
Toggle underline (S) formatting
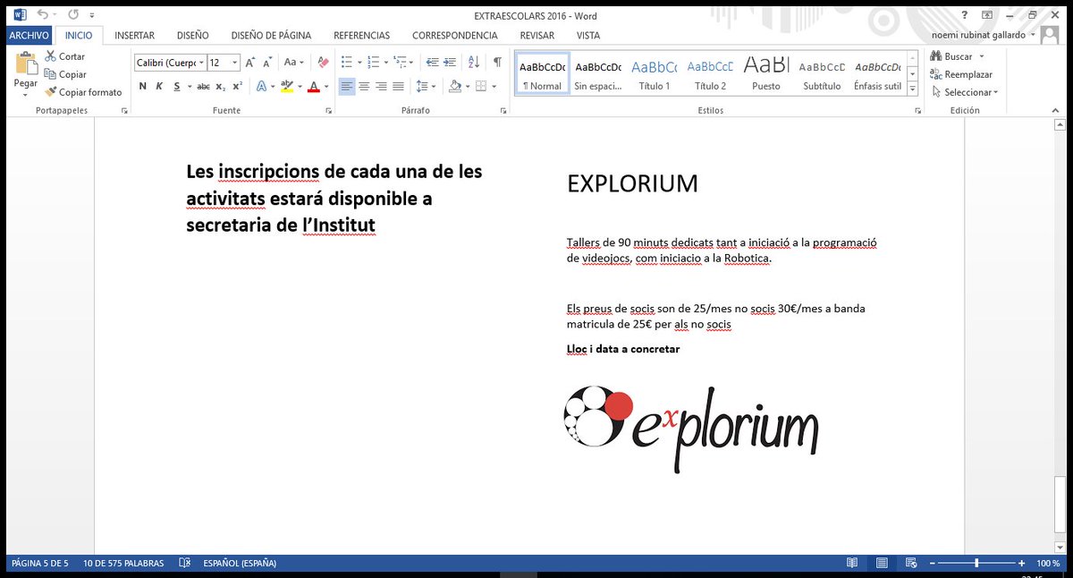tap(177, 86)
